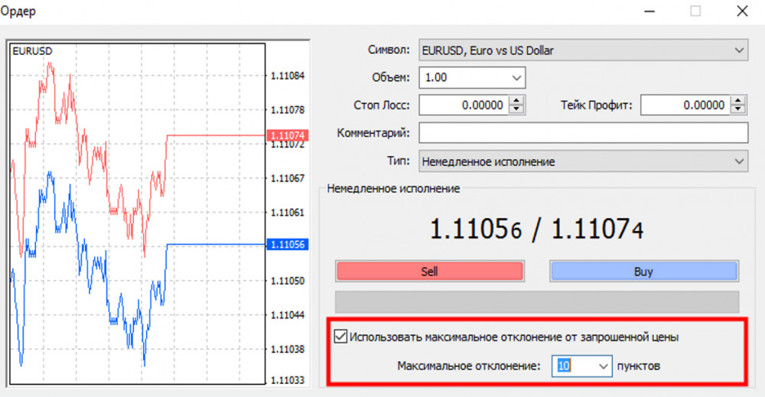
Task: Click the 1.11050 price axis label
Action: (288, 281)
